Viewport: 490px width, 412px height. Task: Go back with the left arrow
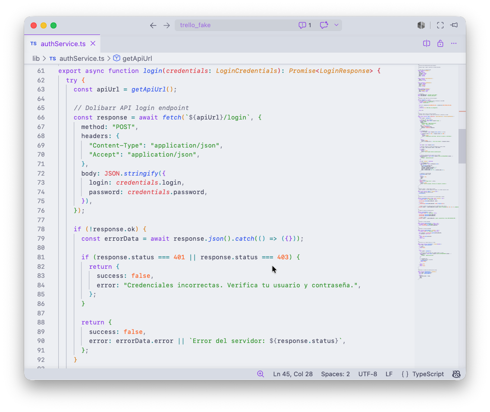(153, 25)
